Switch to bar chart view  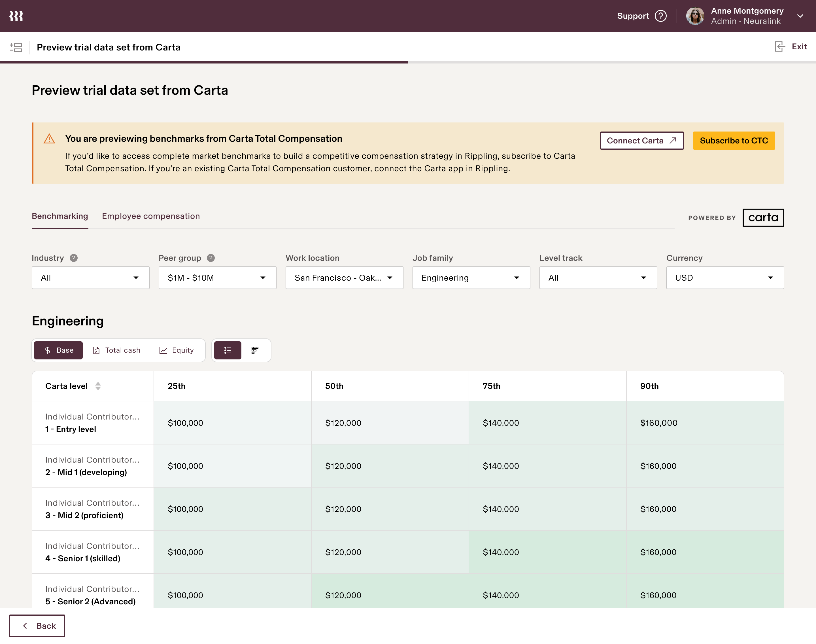click(255, 350)
